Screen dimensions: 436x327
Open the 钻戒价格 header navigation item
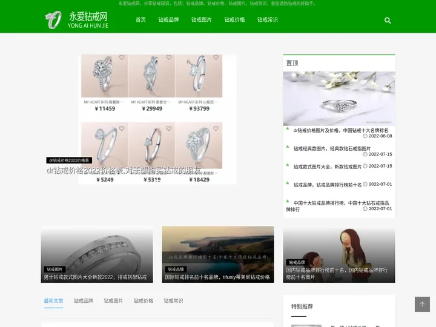pos(235,19)
